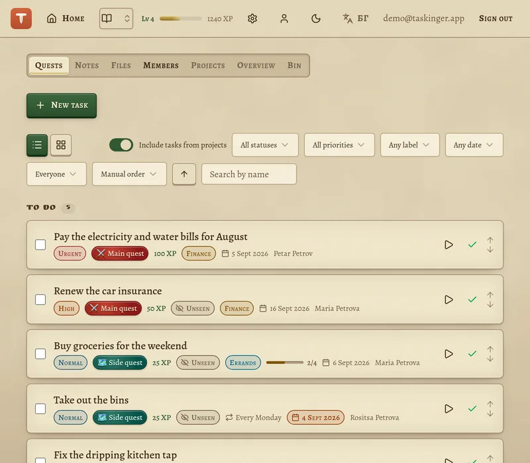Start timer on Buy groceries task
The width and height of the screenshot is (530, 463).
coord(449,354)
